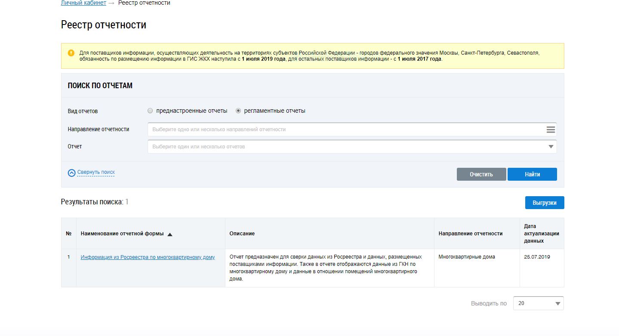Click the Дата актуализации данных column header
Viewport: 619px width, 336px height.
(542, 234)
